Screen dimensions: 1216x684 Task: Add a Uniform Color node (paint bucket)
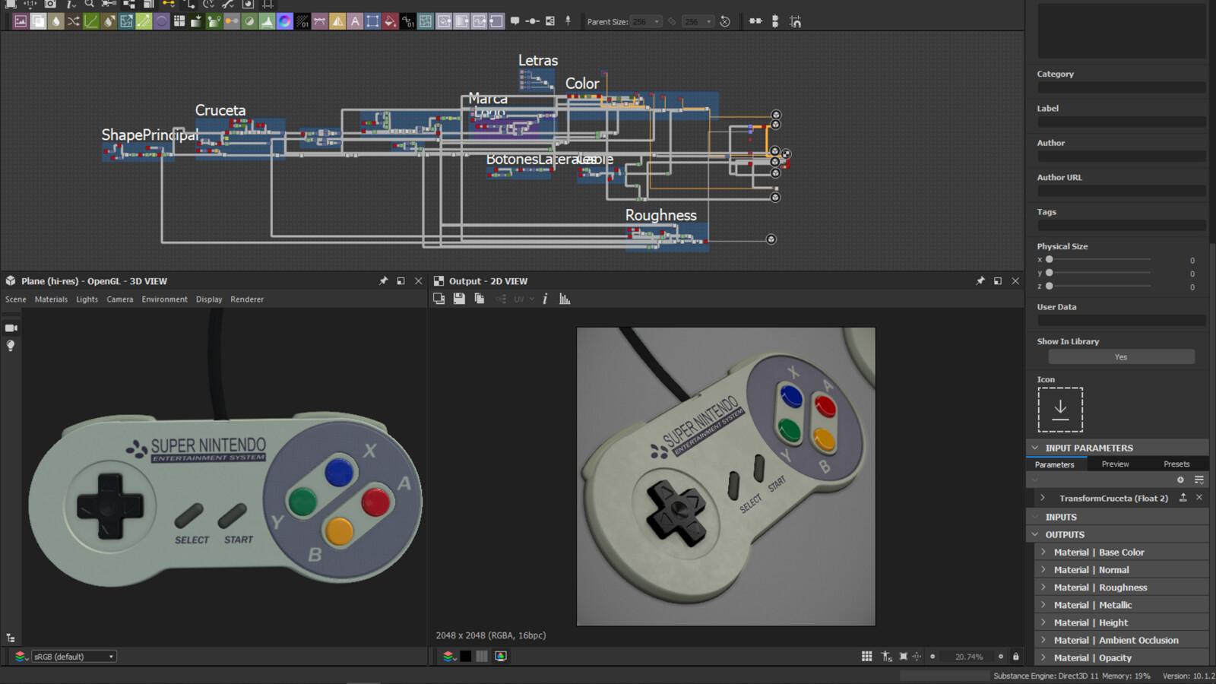point(390,21)
